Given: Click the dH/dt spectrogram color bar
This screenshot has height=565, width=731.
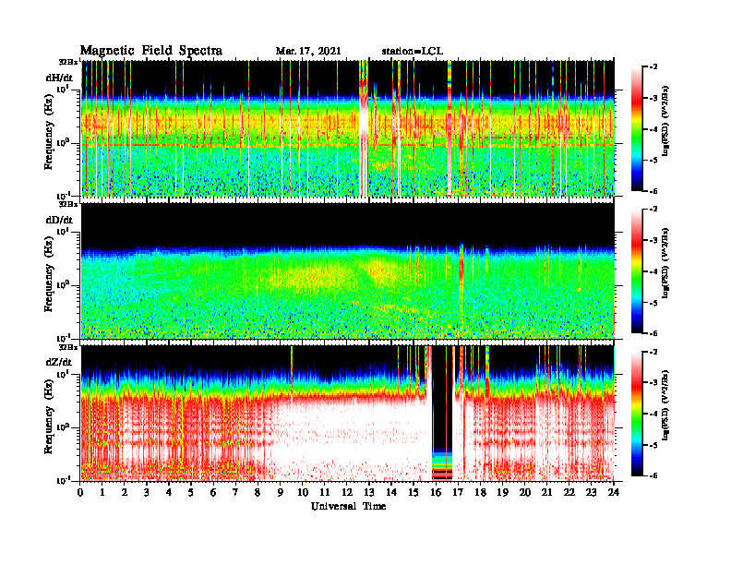Looking at the screenshot, I should pos(637,129).
